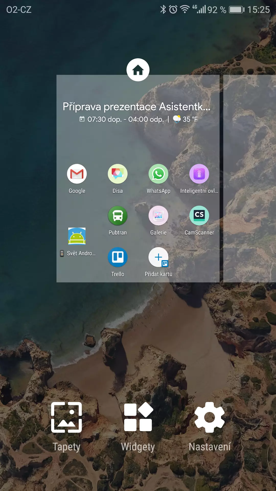Tap the O2-CZ carrier label
Image resolution: width=276 pixels, height=491 pixels.
(x=19, y=10)
